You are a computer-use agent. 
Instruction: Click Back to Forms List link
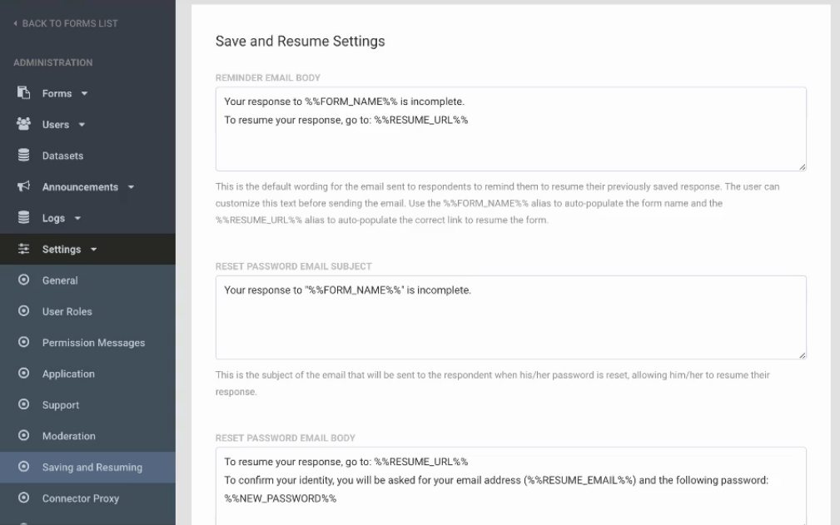pos(70,23)
